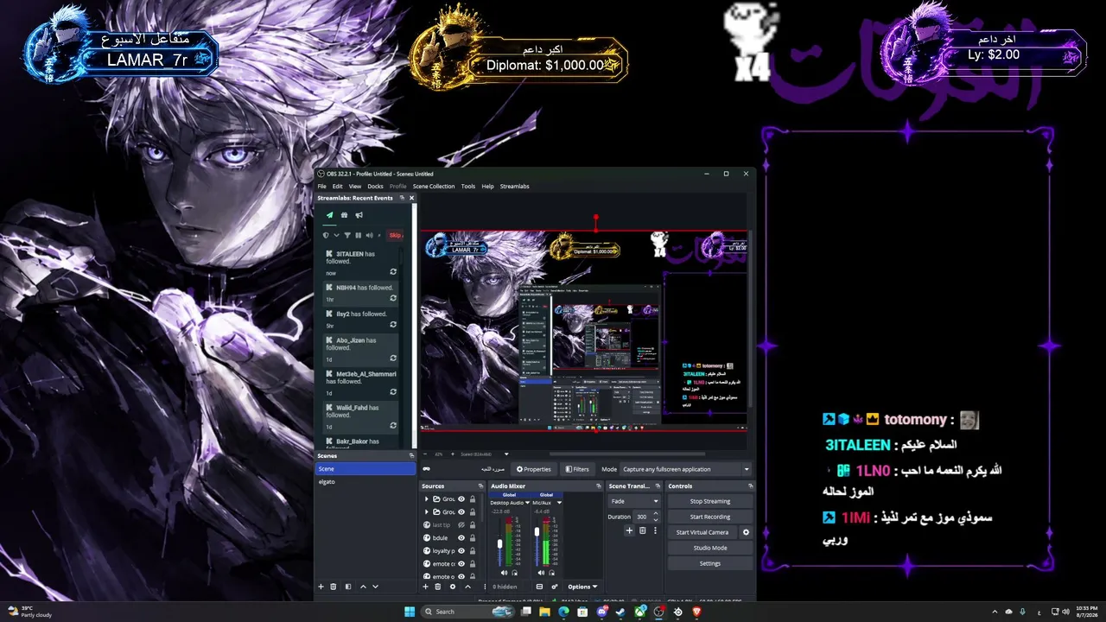
Task: Float the Streamlabs Recent Events dock
Action: tap(402, 198)
